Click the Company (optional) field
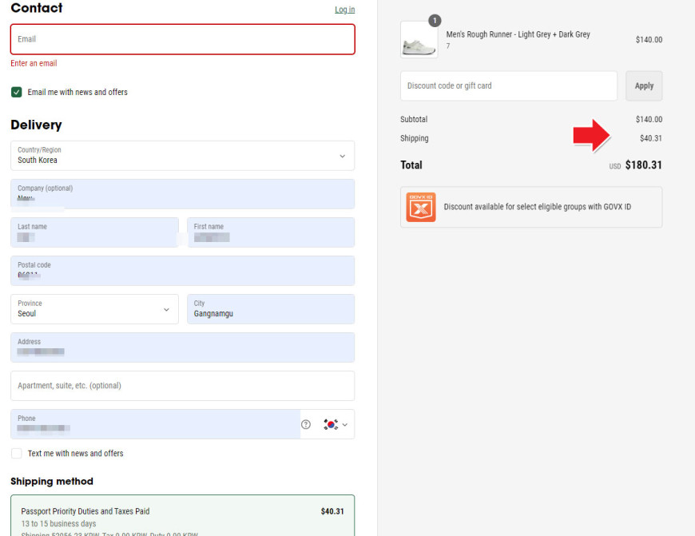This screenshot has width=695, height=536. coord(183,194)
